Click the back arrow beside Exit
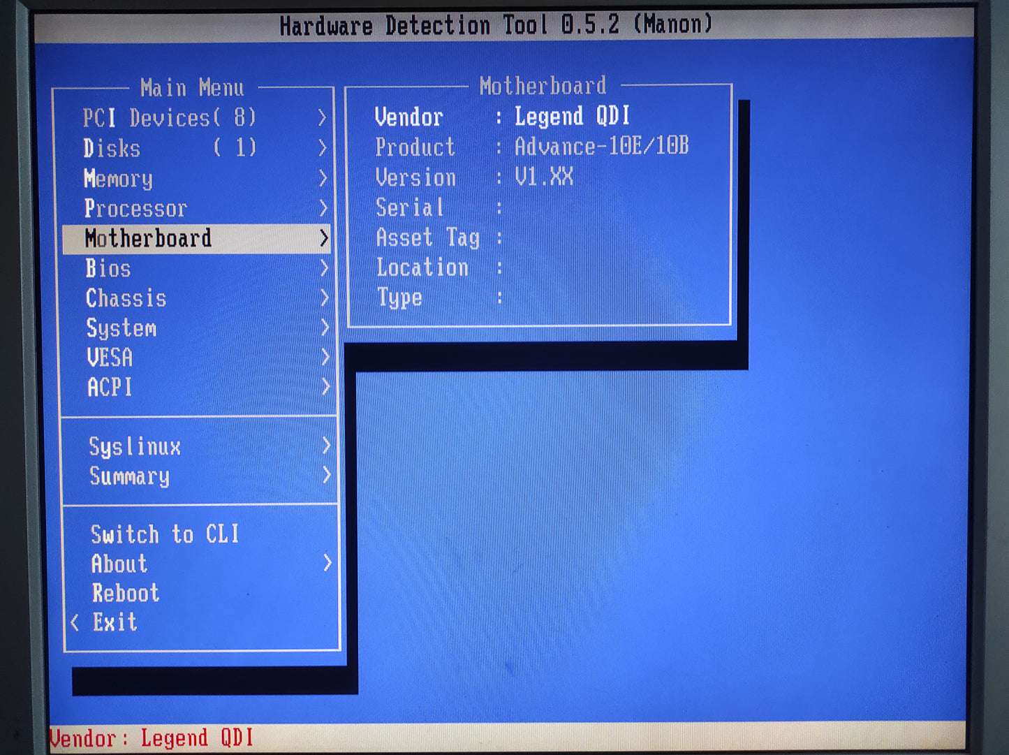This screenshot has height=755, width=1009. point(75,622)
